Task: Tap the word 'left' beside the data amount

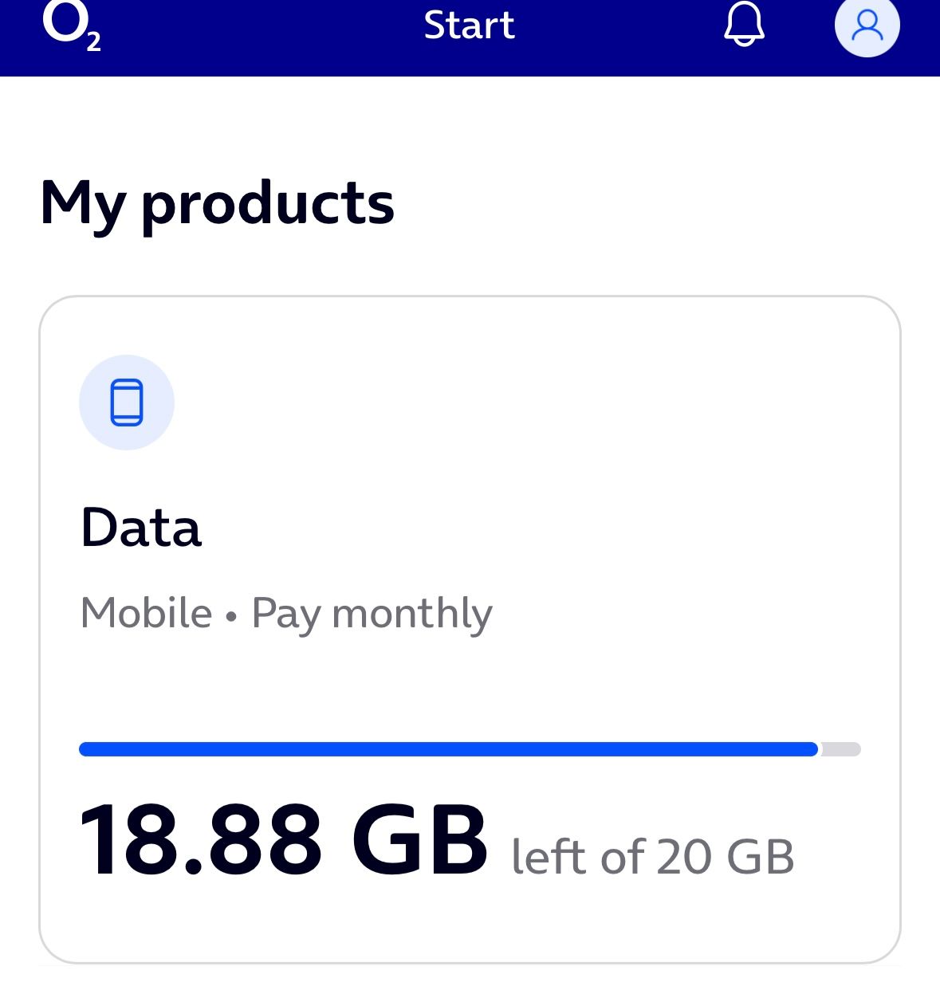Action: 549,858
